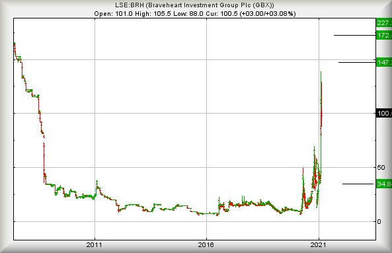The image size is (392, 253).
Task: Click the black target line beside 172 label
Action: (355, 35)
